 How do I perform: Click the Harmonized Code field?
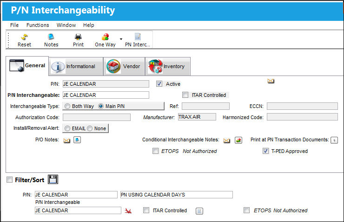coord(302,117)
